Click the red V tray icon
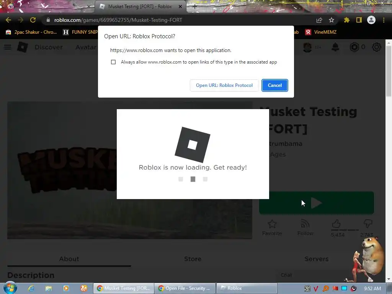 (x=316, y=289)
